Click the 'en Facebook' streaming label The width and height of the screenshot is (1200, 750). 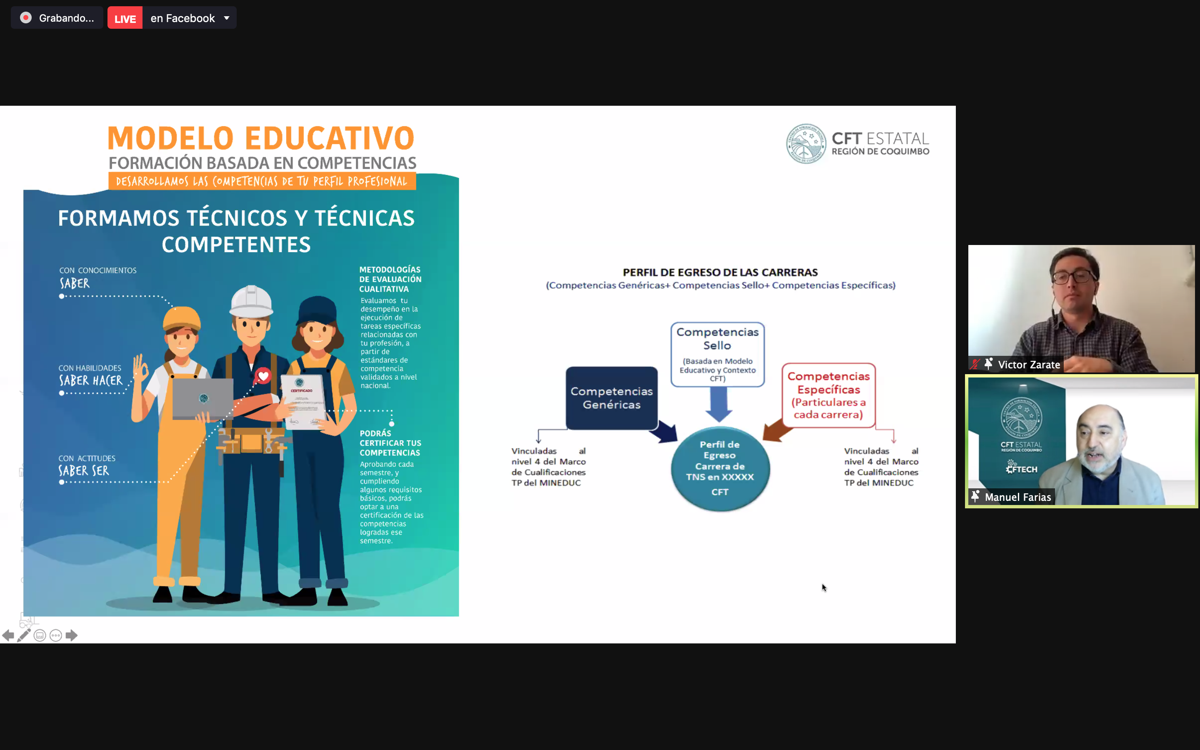click(182, 18)
